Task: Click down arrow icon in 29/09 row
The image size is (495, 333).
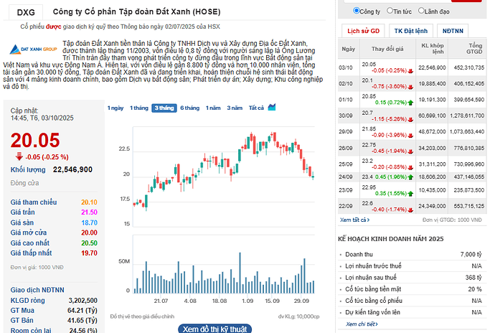Action: (x=410, y=136)
